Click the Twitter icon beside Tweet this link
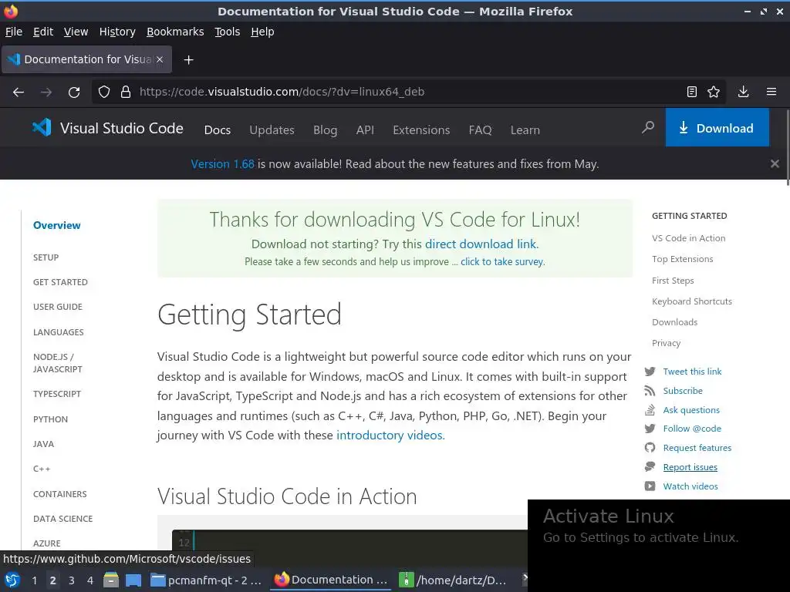This screenshot has height=592, width=790. [650, 372]
